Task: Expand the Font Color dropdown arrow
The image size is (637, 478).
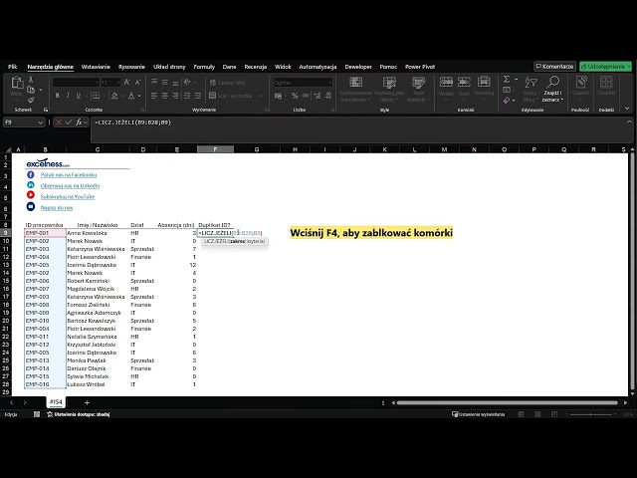Action: point(139,96)
